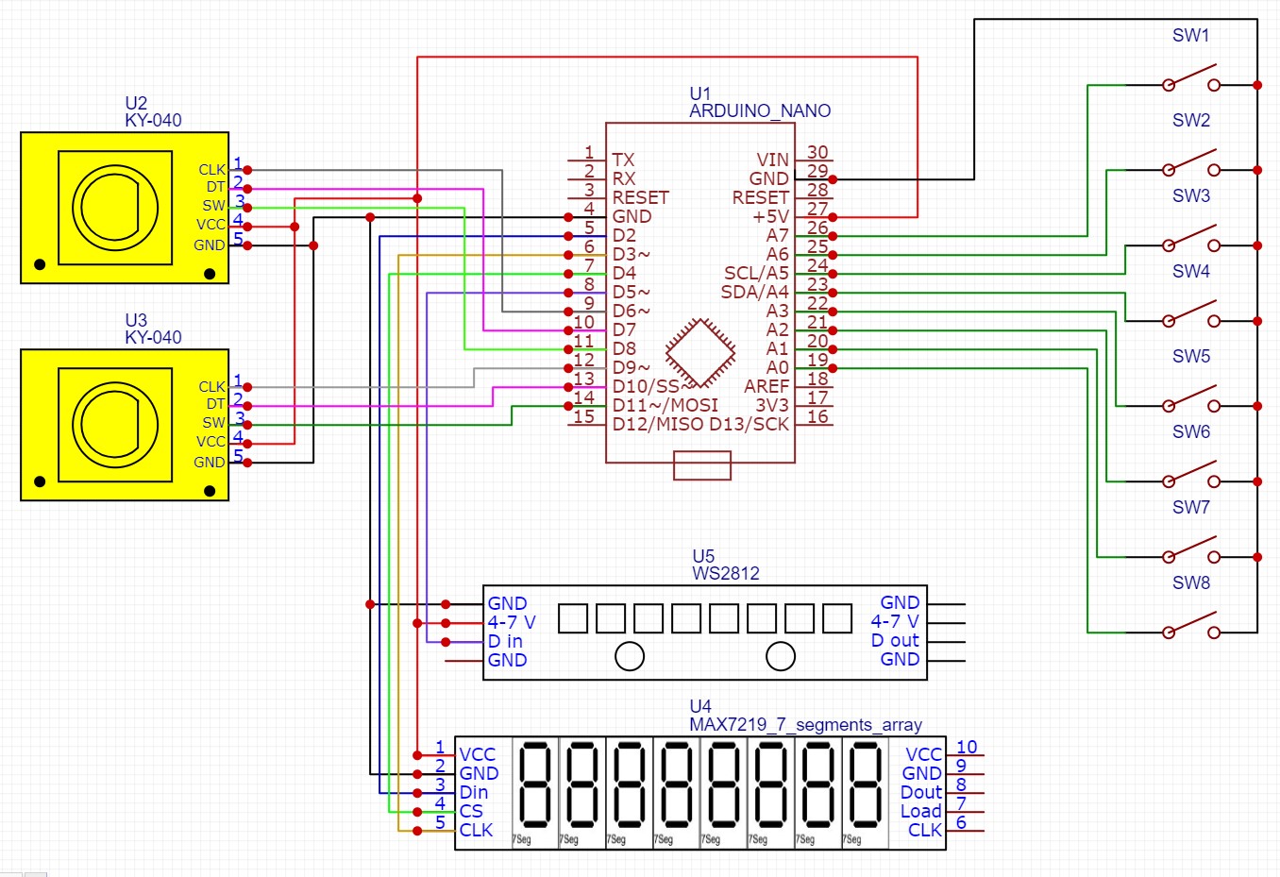The width and height of the screenshot is (1280, 877).
Task: Click the DT pin label on U2 encoder
Action: 216,188
